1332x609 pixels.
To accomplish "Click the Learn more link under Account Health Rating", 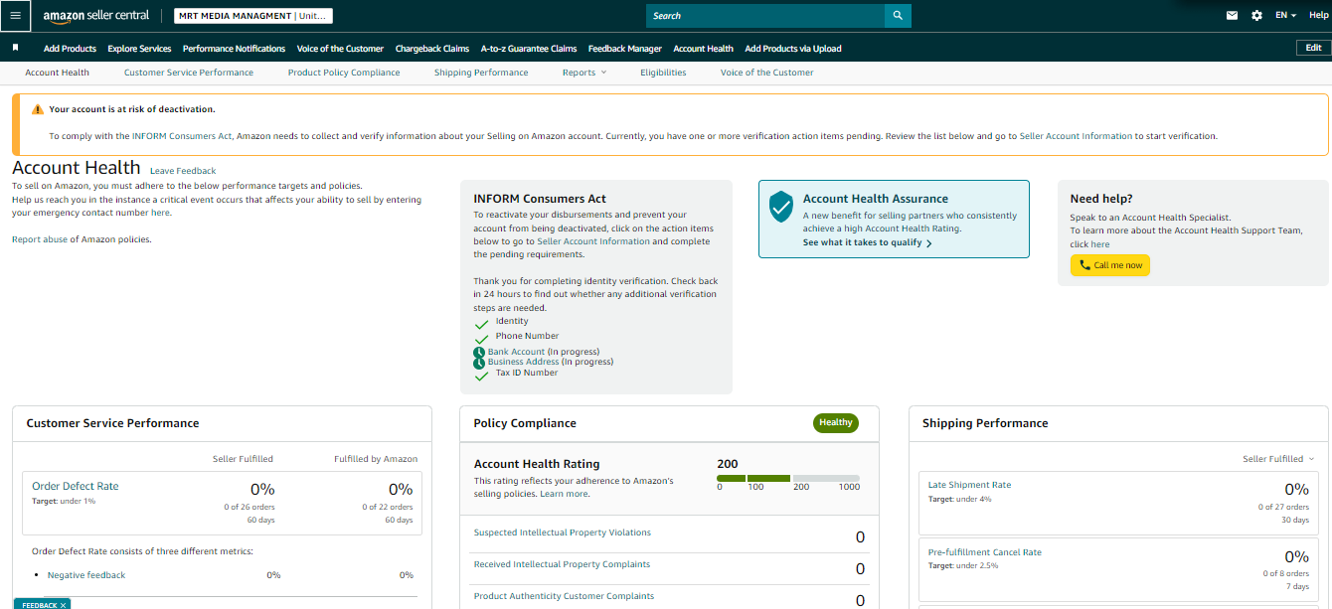I will [x=564, y=494].
